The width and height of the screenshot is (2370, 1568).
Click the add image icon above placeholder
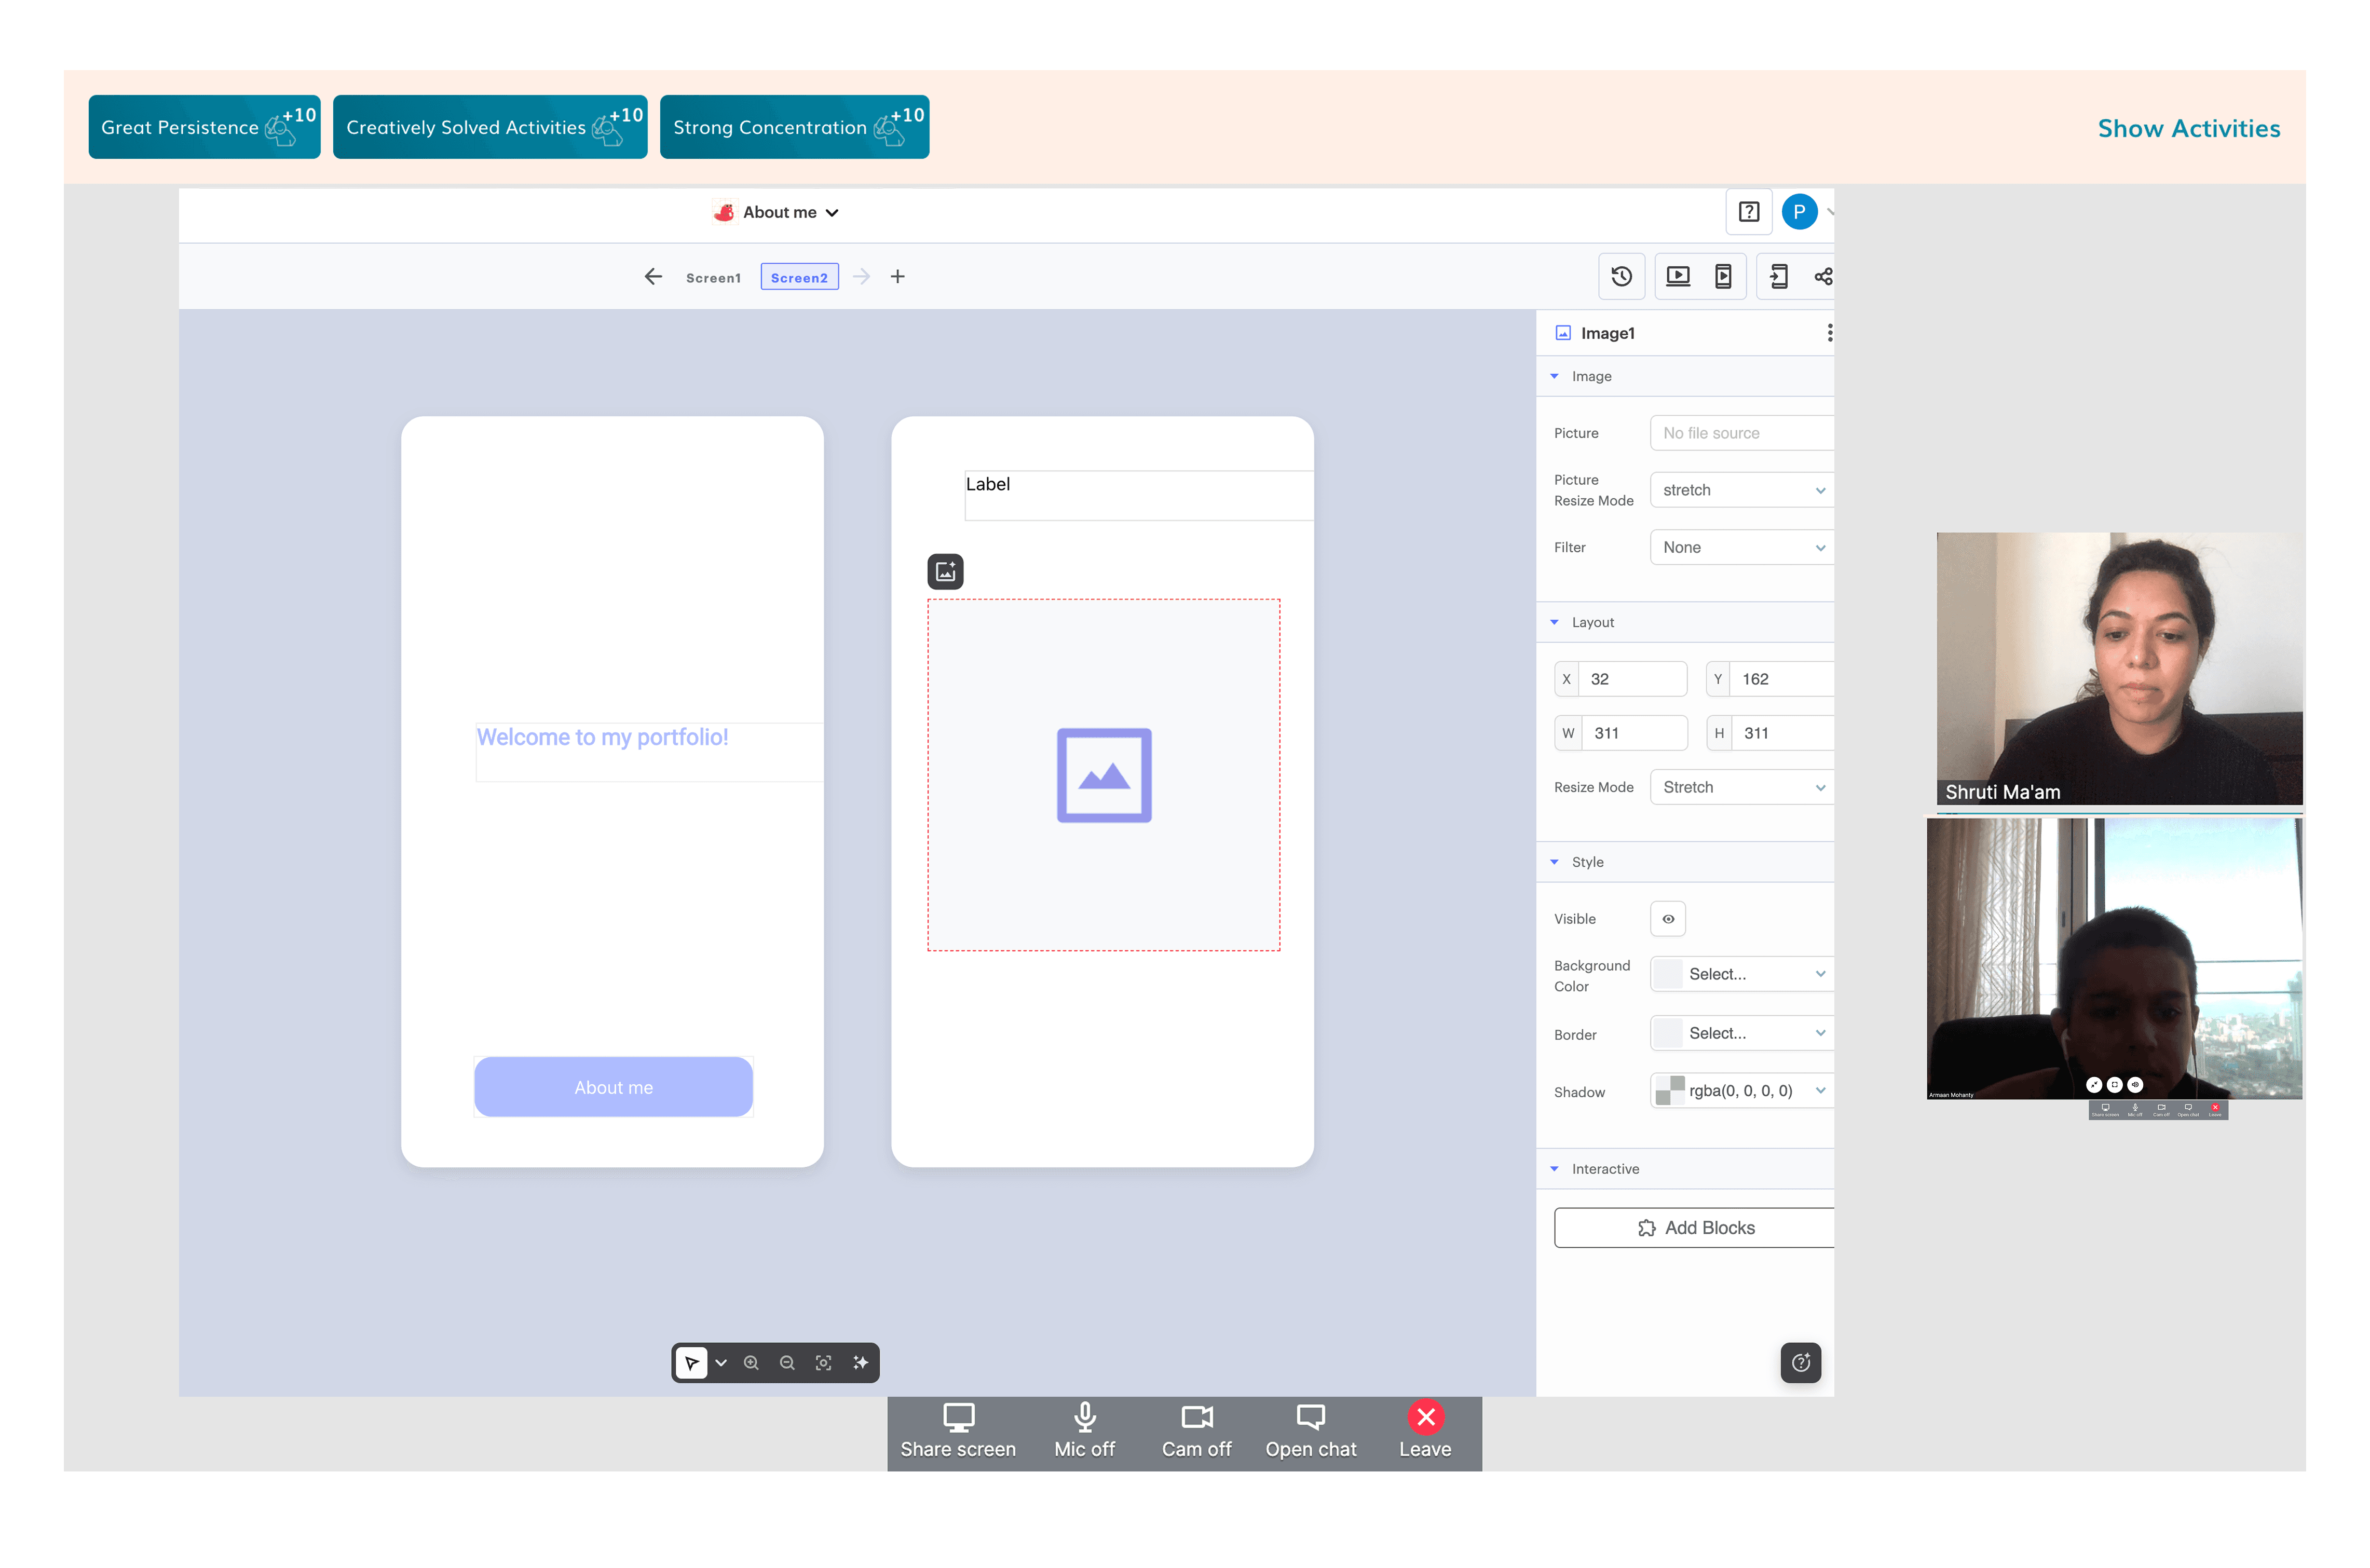[x=945, y=572]
